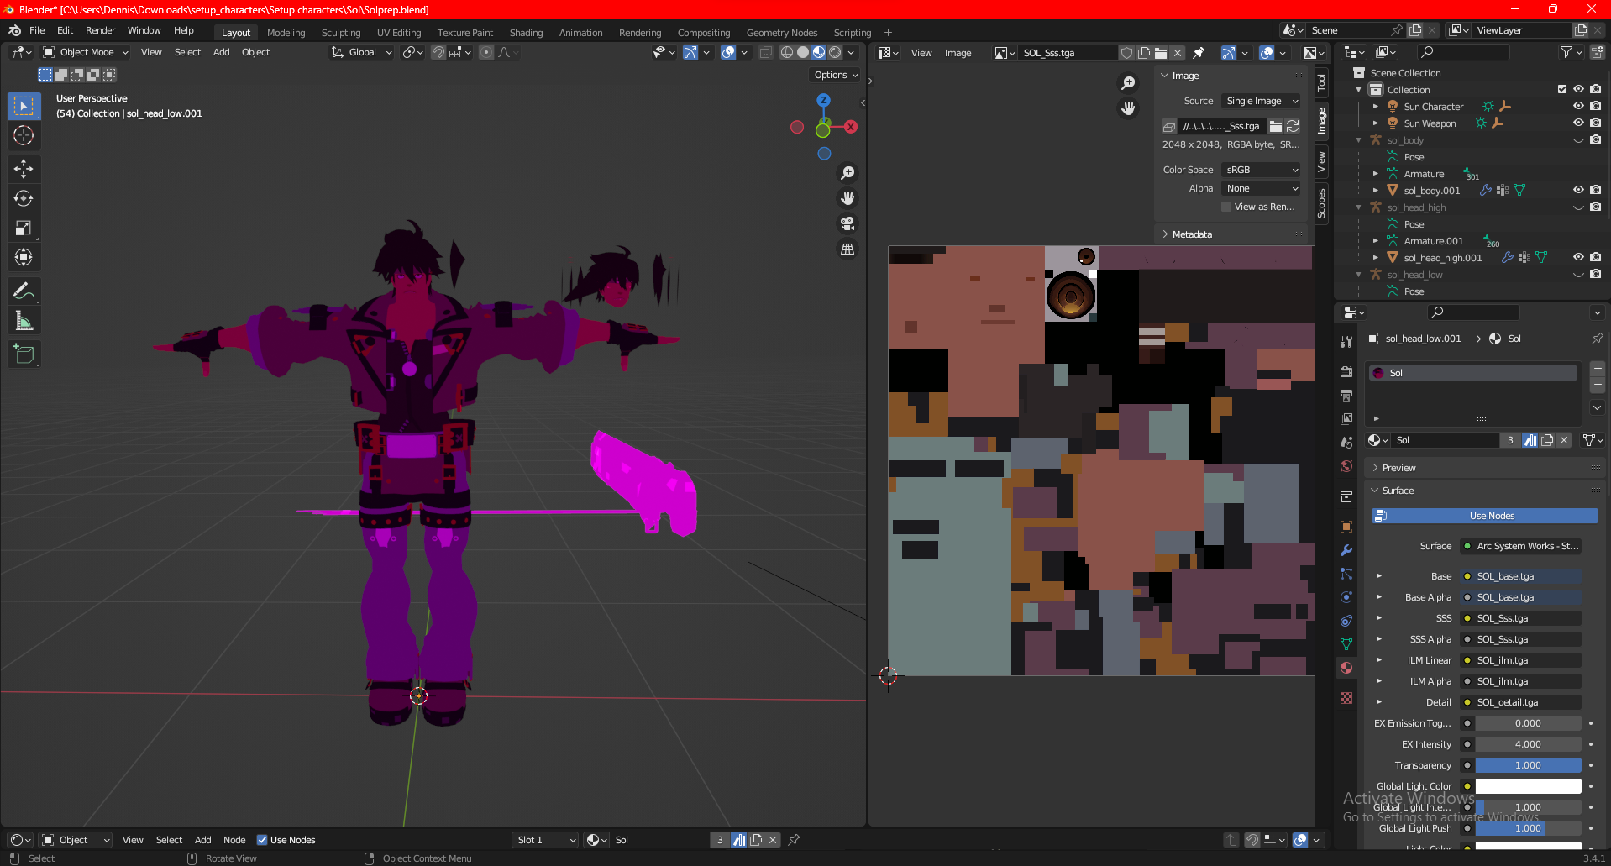Screen dimensions: 1611x866
Task: Open the Material properties tab icon
Action: click(1346, 668)
